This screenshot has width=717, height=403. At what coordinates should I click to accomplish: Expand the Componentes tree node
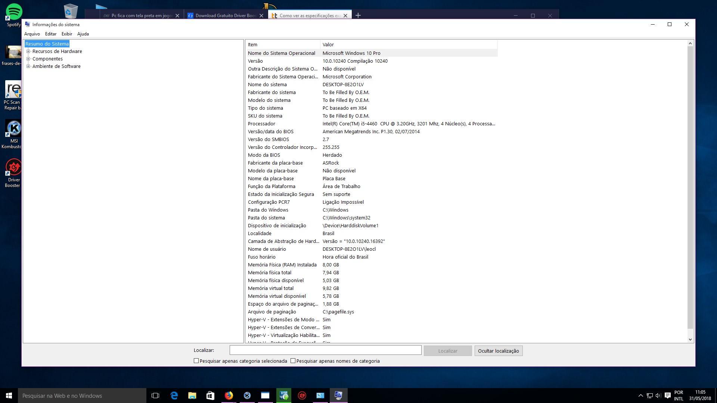tap(28, 59)
